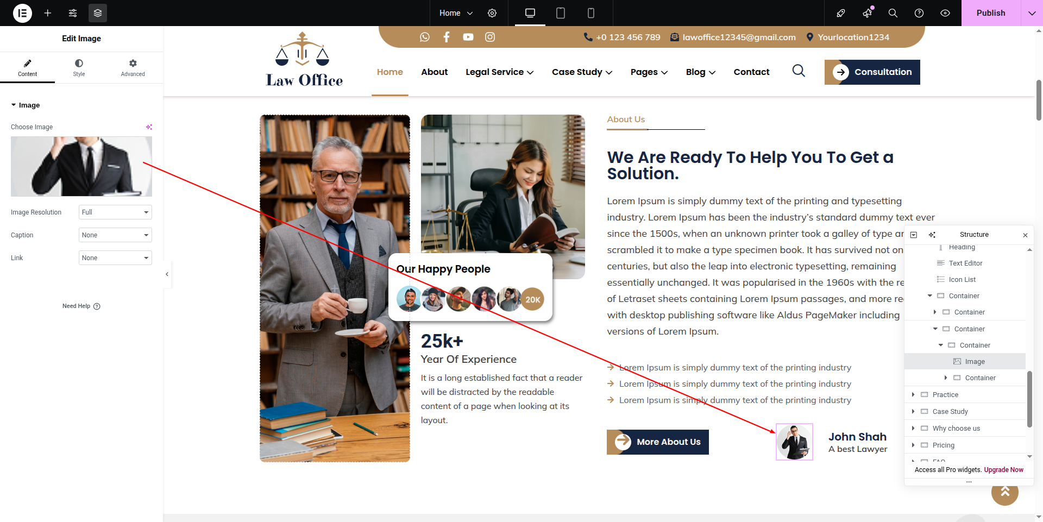Image resolution: width=1043 pixels, height=522 pixels.
Task: Expand the Case Study item in Structure
Action: coord(913,412)
